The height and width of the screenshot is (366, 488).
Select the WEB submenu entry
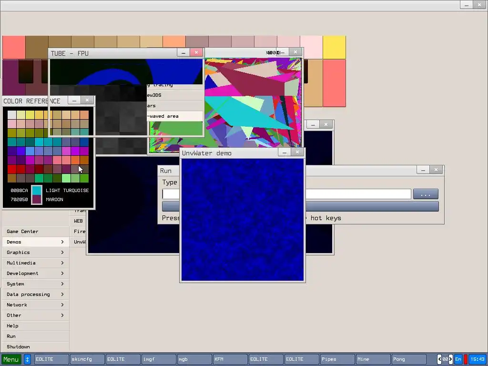pyautogui.click(x=78, y=221)
